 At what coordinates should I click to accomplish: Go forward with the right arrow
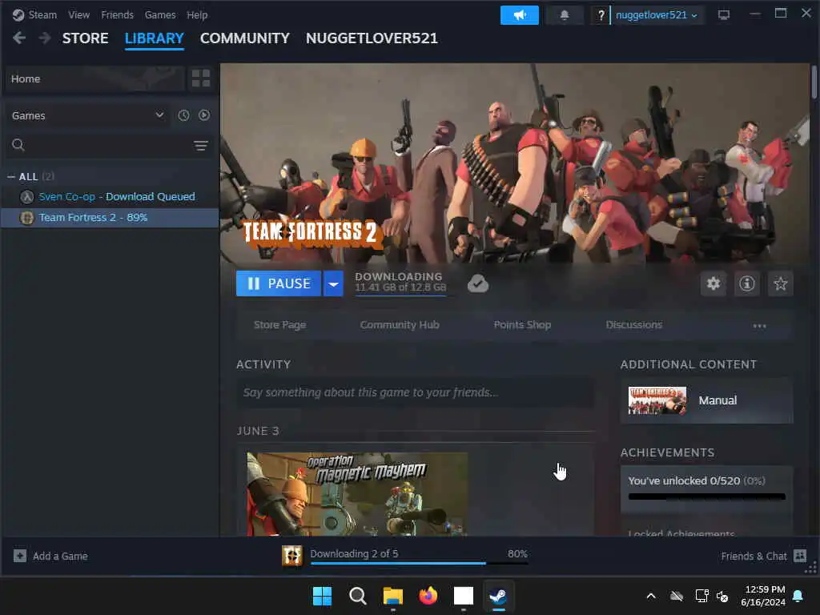pos(45,38)
